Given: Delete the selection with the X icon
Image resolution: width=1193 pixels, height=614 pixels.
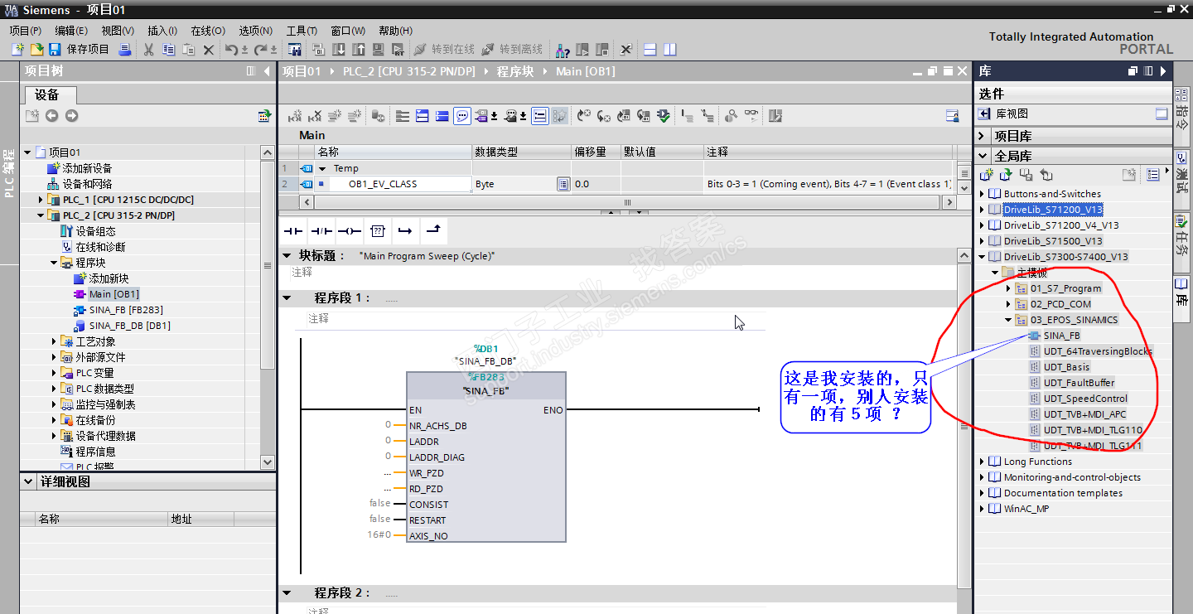Looking at the screenshot, I should pos(209,50).
